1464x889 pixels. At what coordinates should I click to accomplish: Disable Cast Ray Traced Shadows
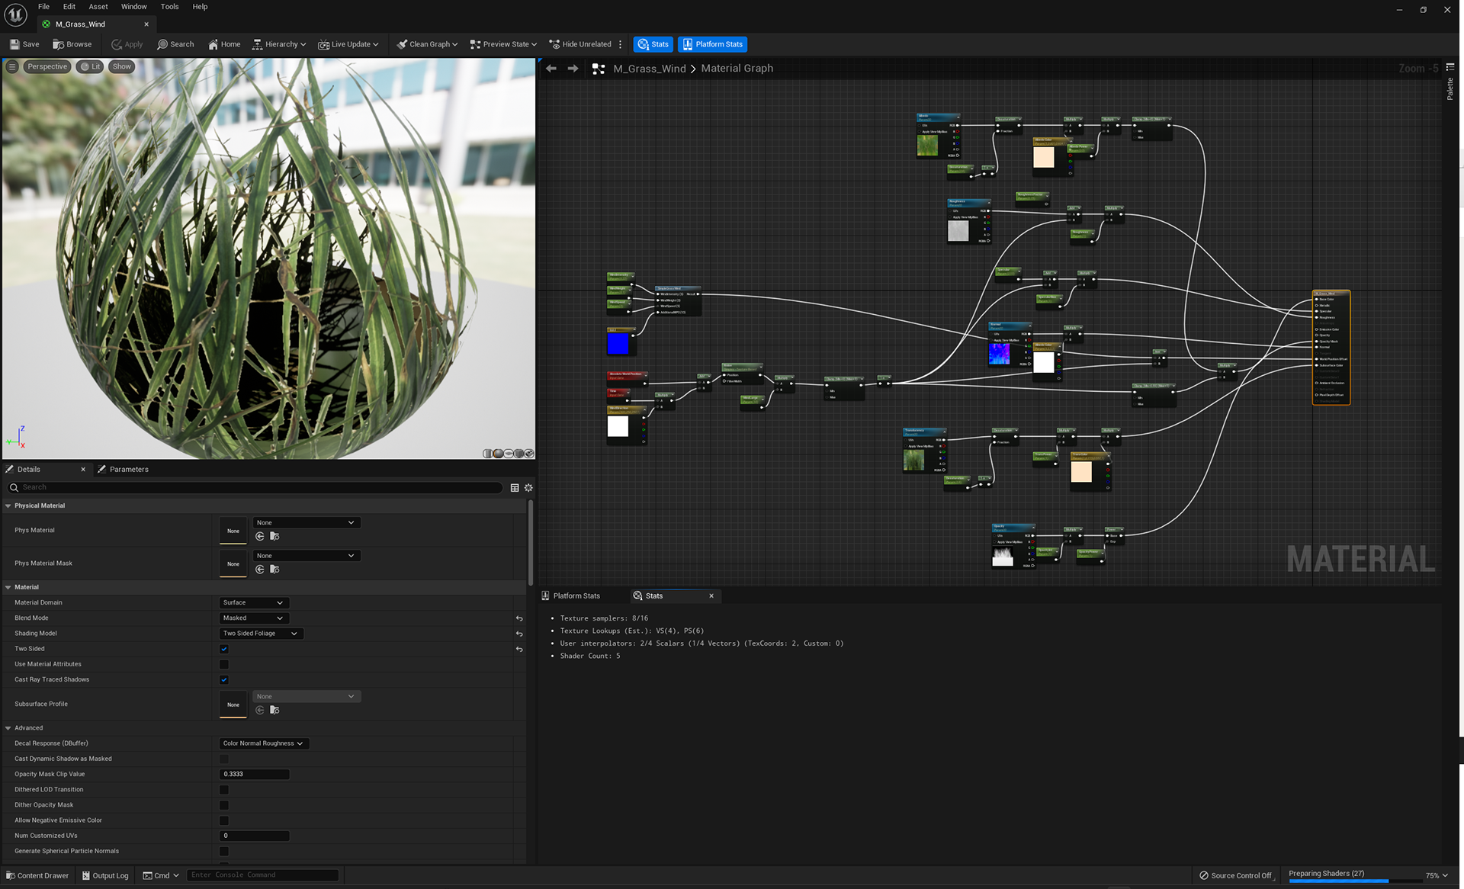[x=224, y=679]
